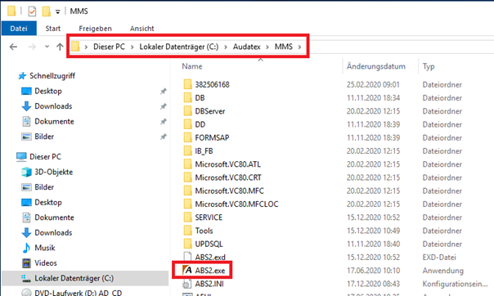Image resolution: width=494 pixels, height=296 pixels.
Task: Open Customize Quick Access Toolbar dropdown
Action: tap(57, 12)
